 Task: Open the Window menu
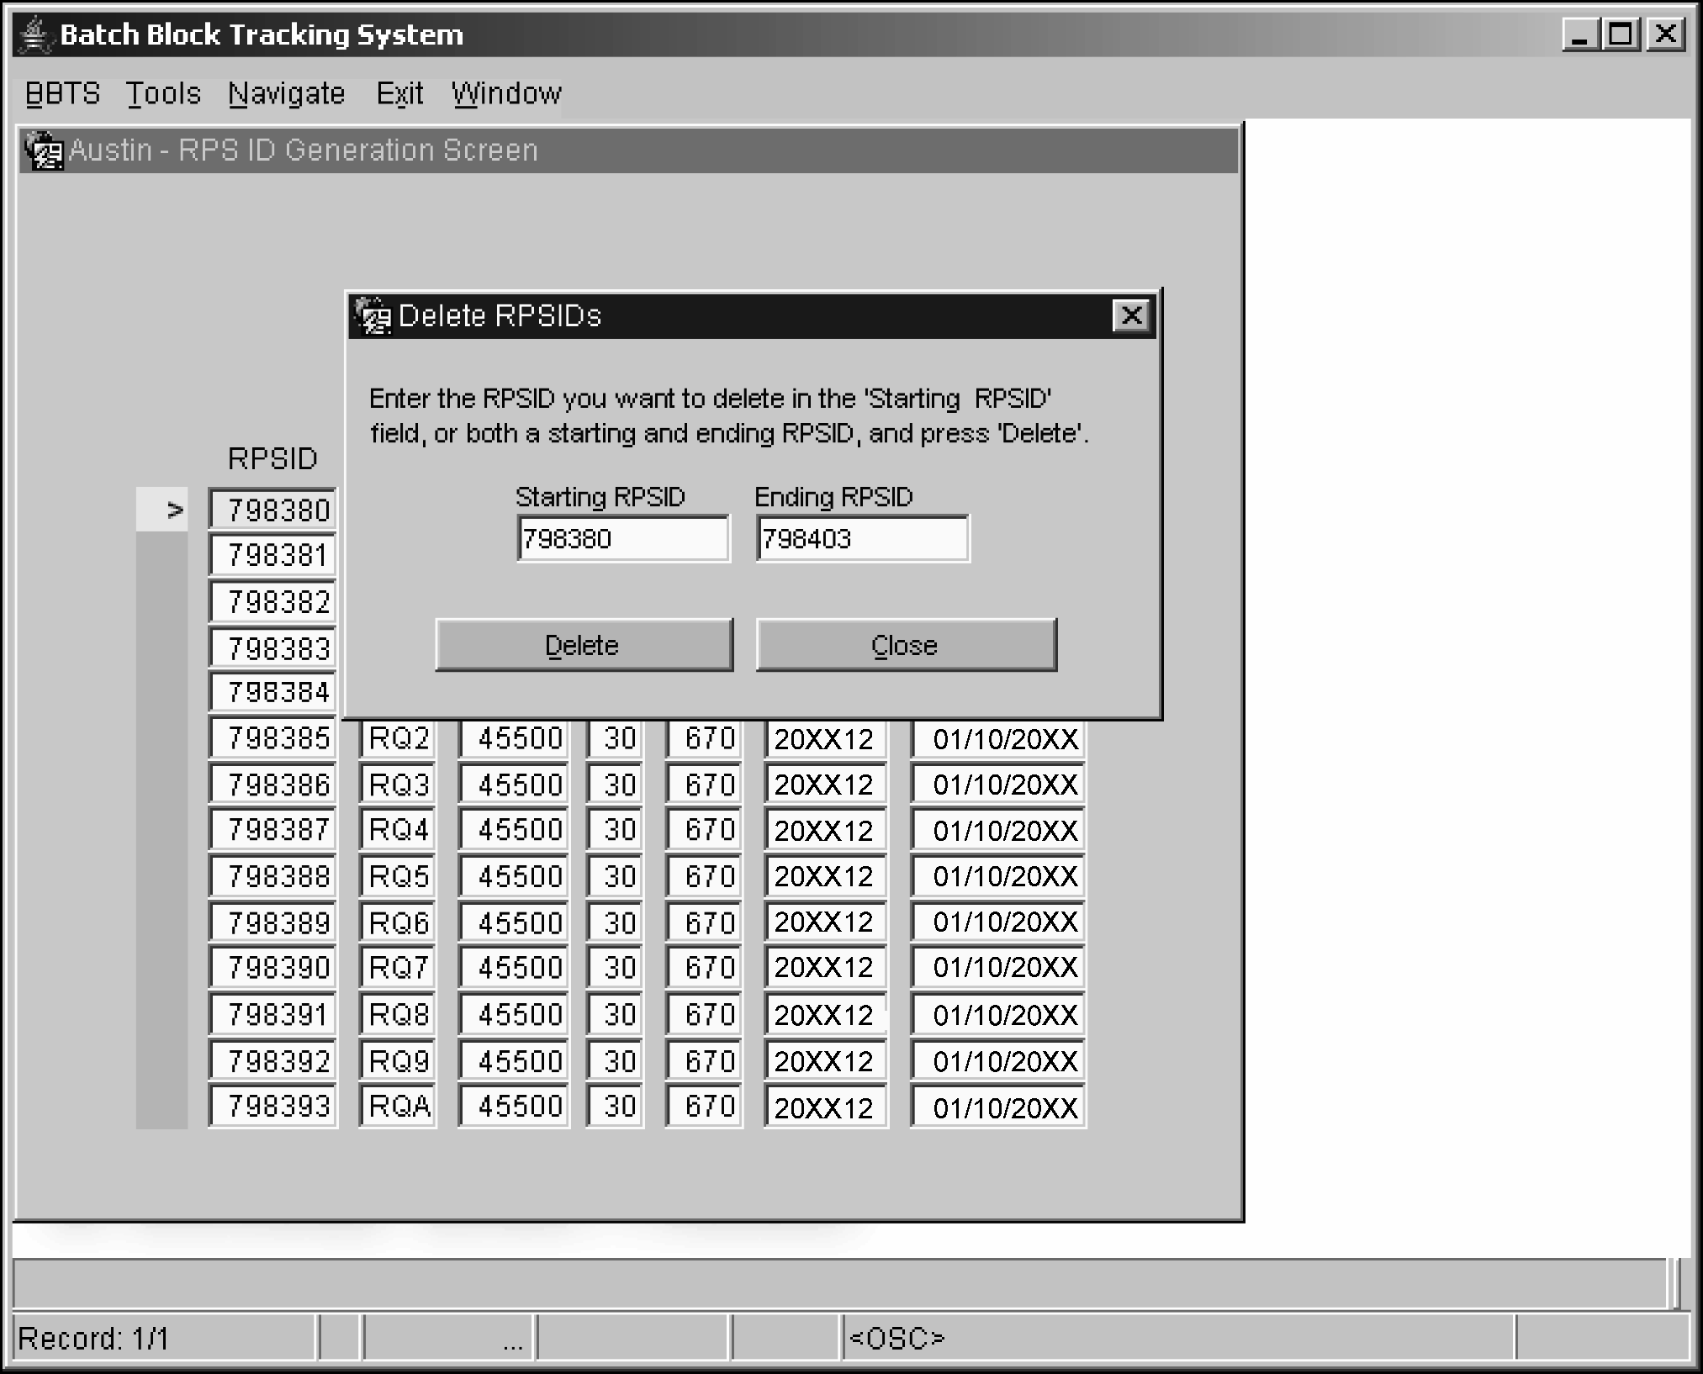click(506, 93)
